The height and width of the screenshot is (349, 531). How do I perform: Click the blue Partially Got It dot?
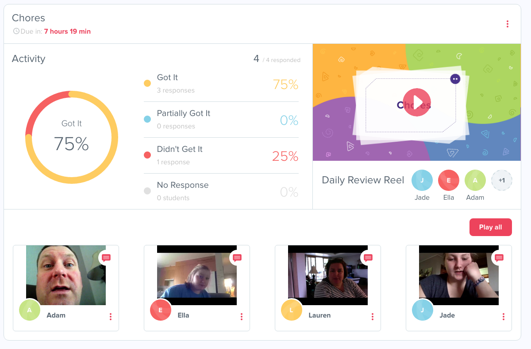(x=147, y=119)
